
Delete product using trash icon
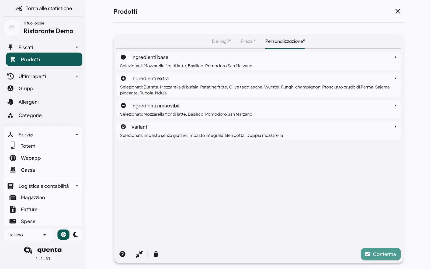point(156,254)
